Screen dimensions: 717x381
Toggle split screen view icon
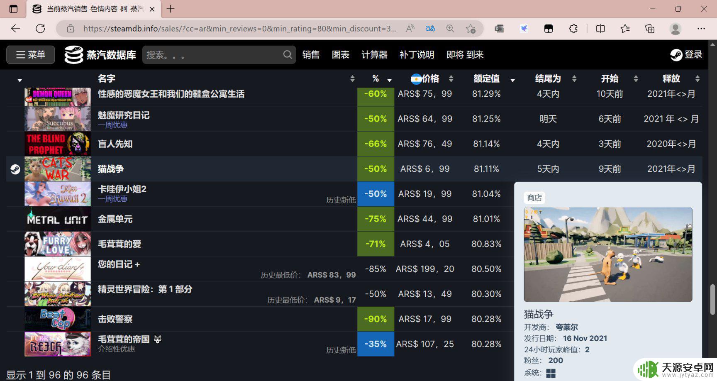(x=600, y=29)
